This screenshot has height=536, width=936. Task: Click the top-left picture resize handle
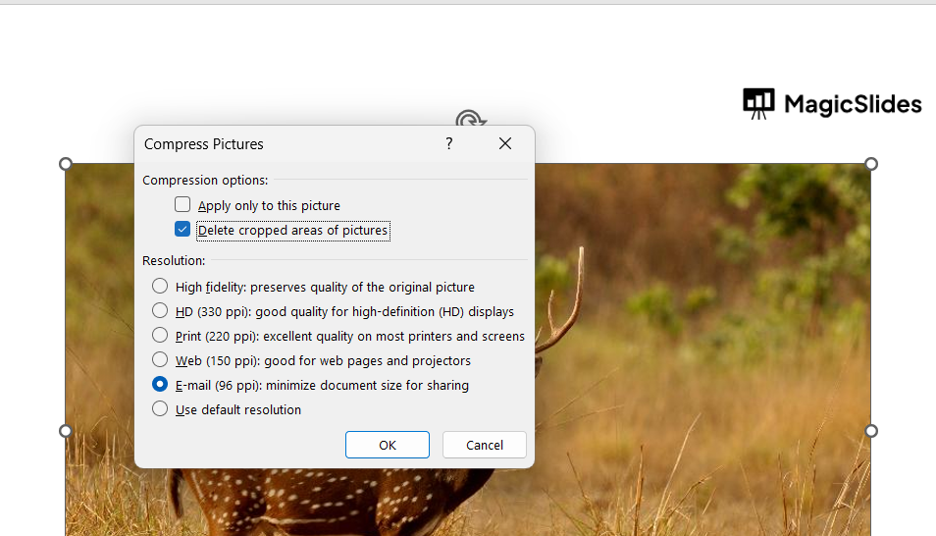click(66, 163)
